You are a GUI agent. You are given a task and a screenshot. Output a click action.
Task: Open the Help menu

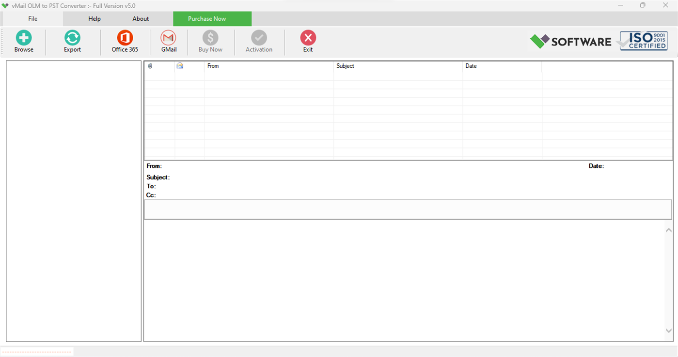(x=94, y=18)
